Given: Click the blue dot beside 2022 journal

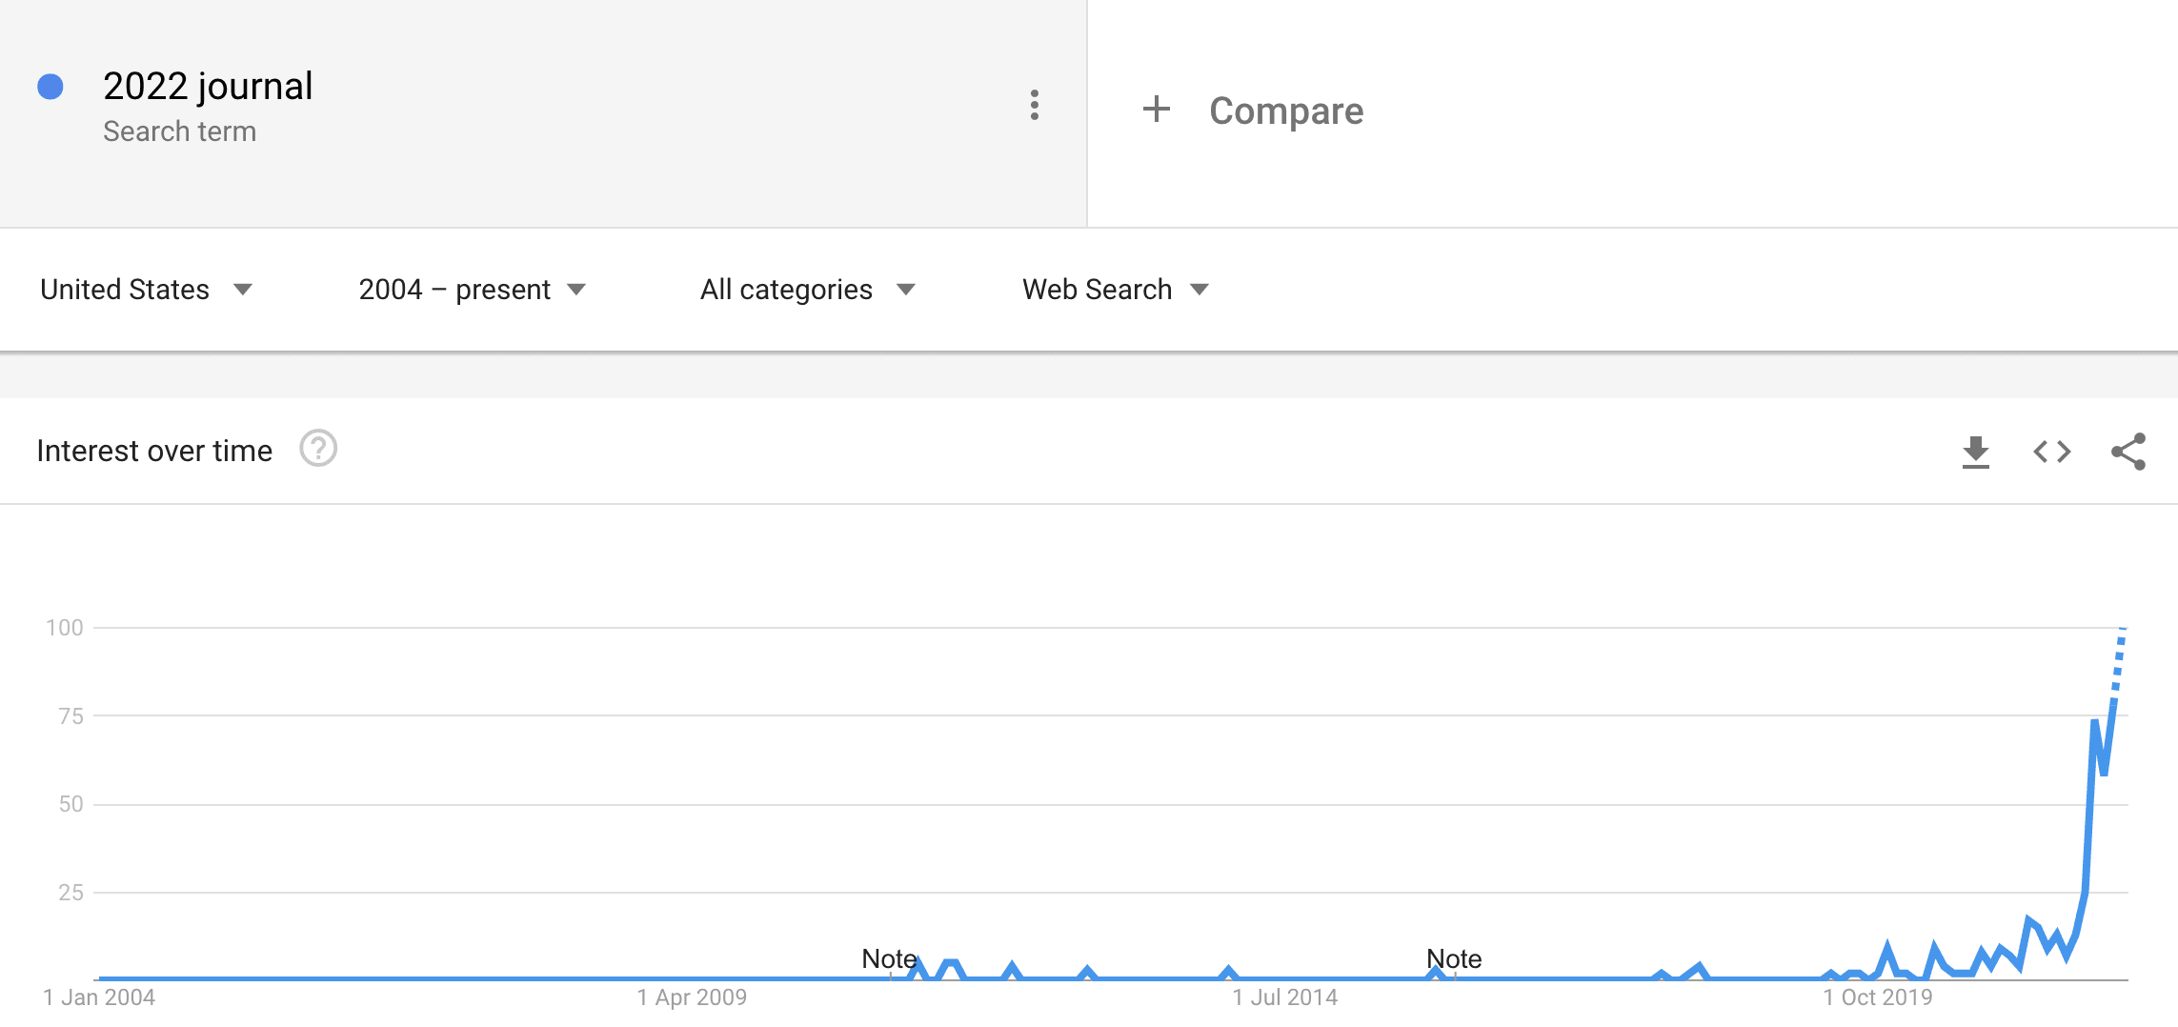Looking at the screenshot, I should point(50,87).
